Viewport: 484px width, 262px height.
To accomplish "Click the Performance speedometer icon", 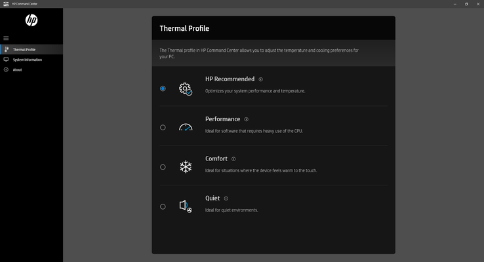I will 186,128.
